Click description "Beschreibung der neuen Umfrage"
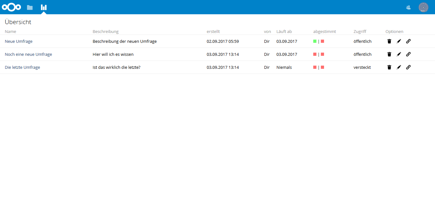Viewport: 435px width, 207px height. click(x=125, y=41)
